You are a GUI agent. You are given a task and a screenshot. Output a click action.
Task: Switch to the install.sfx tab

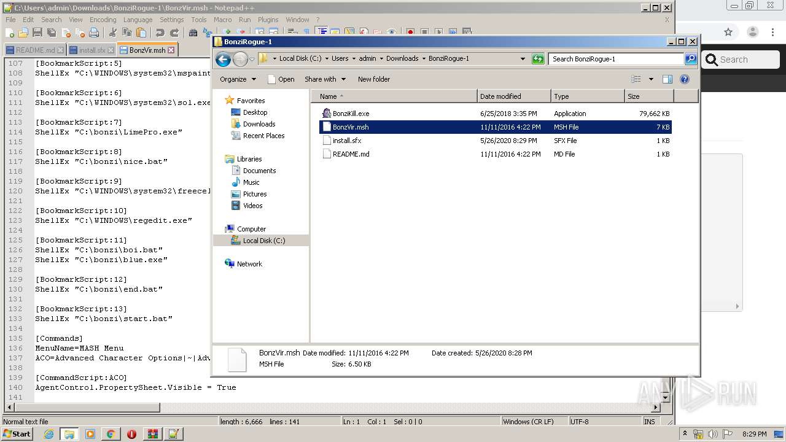coord(91,50)
